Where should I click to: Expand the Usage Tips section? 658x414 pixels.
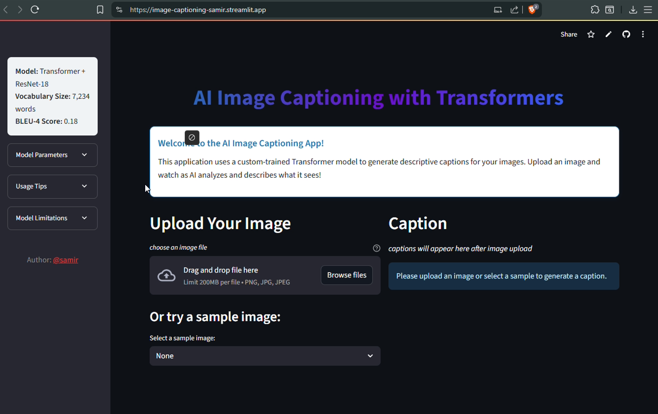(52, 186)
